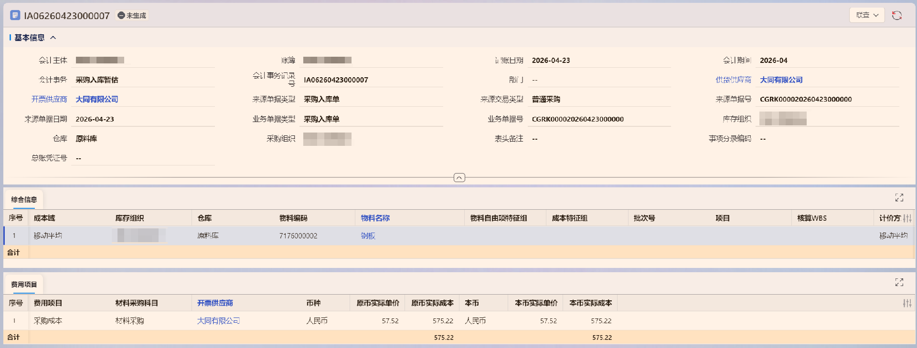Screen dimensions: 917x348
Task: Collapse the header area with the center chevron
Action: point(458,178)
